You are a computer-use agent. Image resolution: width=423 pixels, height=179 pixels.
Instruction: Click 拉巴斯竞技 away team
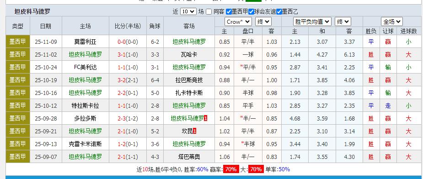point(189,80)
